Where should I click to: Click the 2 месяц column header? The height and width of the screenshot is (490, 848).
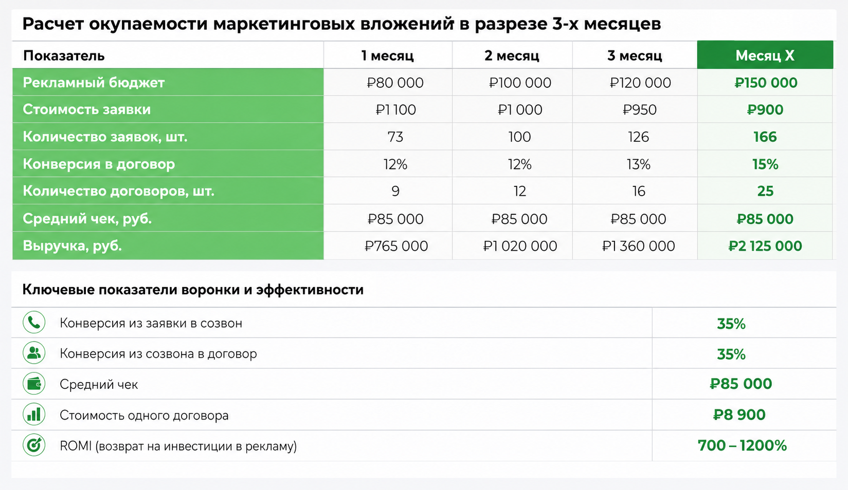[x=512, y=55]
